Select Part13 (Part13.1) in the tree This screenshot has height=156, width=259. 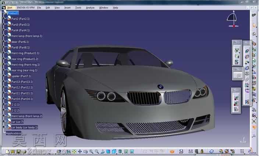click(22, 82)
